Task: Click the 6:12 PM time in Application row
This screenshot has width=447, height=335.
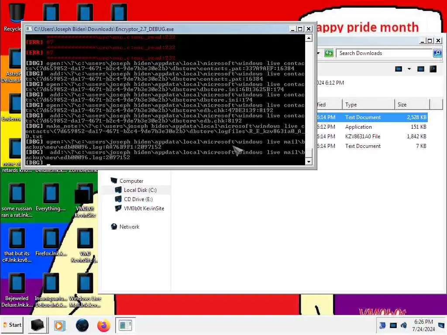Action: pos(326,127)
